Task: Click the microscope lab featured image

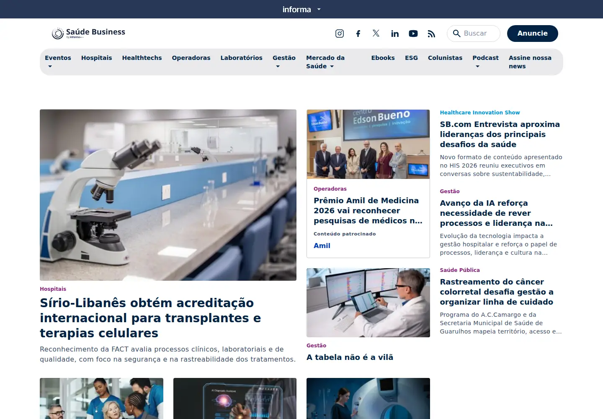Action: (168, 195)
